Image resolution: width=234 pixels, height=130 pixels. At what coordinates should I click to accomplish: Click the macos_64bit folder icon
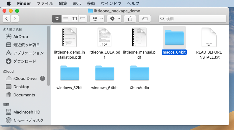[174, 37]
